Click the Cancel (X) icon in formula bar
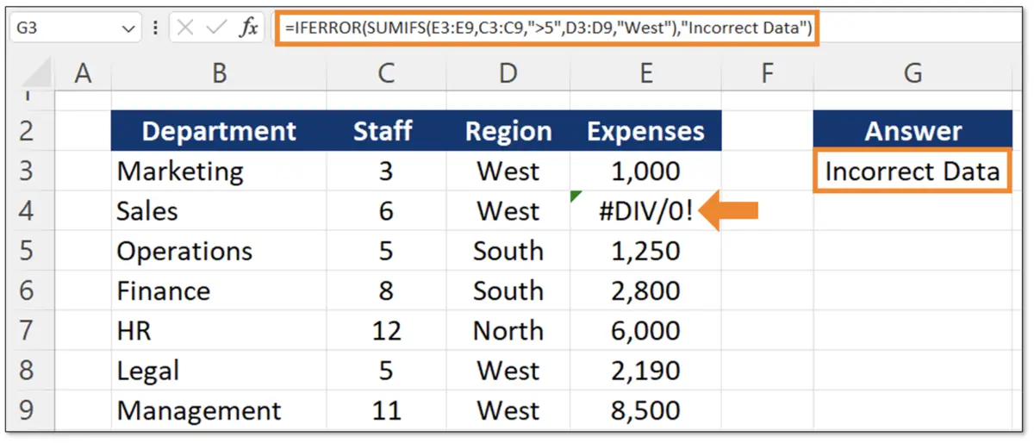 [x=184, y=28]
